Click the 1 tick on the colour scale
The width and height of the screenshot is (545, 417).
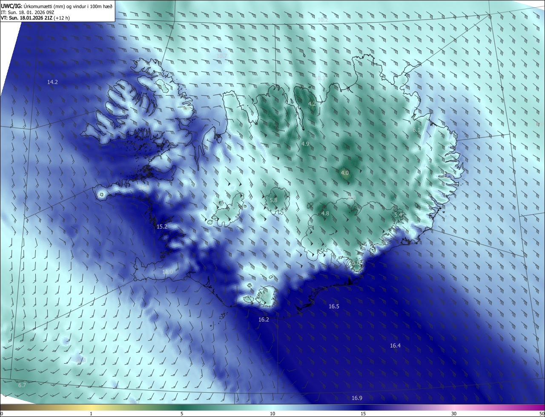click(92, 414)
